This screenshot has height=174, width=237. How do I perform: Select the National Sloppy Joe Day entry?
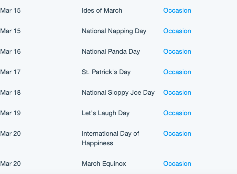(x=118, y=93)
